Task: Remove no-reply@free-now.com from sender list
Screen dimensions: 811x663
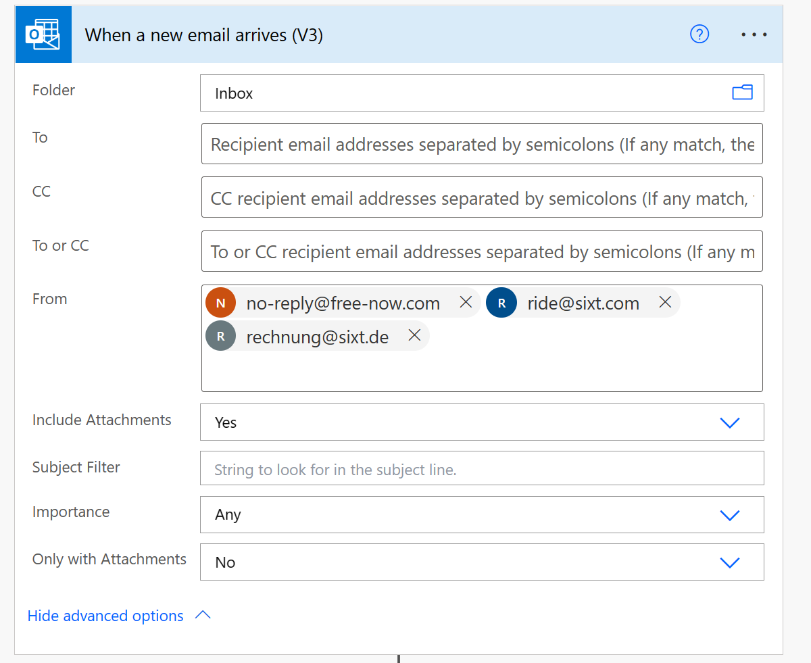Action: pyautogui.click(x=466, y=302)
